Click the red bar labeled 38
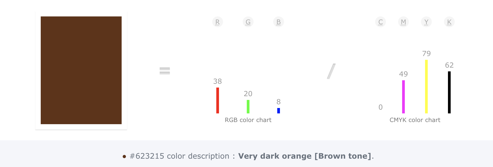 pyautogui.click(x=218, y=100)
